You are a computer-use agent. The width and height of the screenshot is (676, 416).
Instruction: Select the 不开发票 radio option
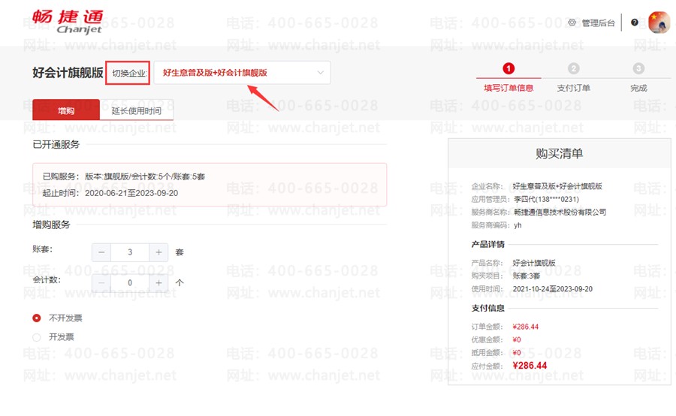(x=37, y=318)
